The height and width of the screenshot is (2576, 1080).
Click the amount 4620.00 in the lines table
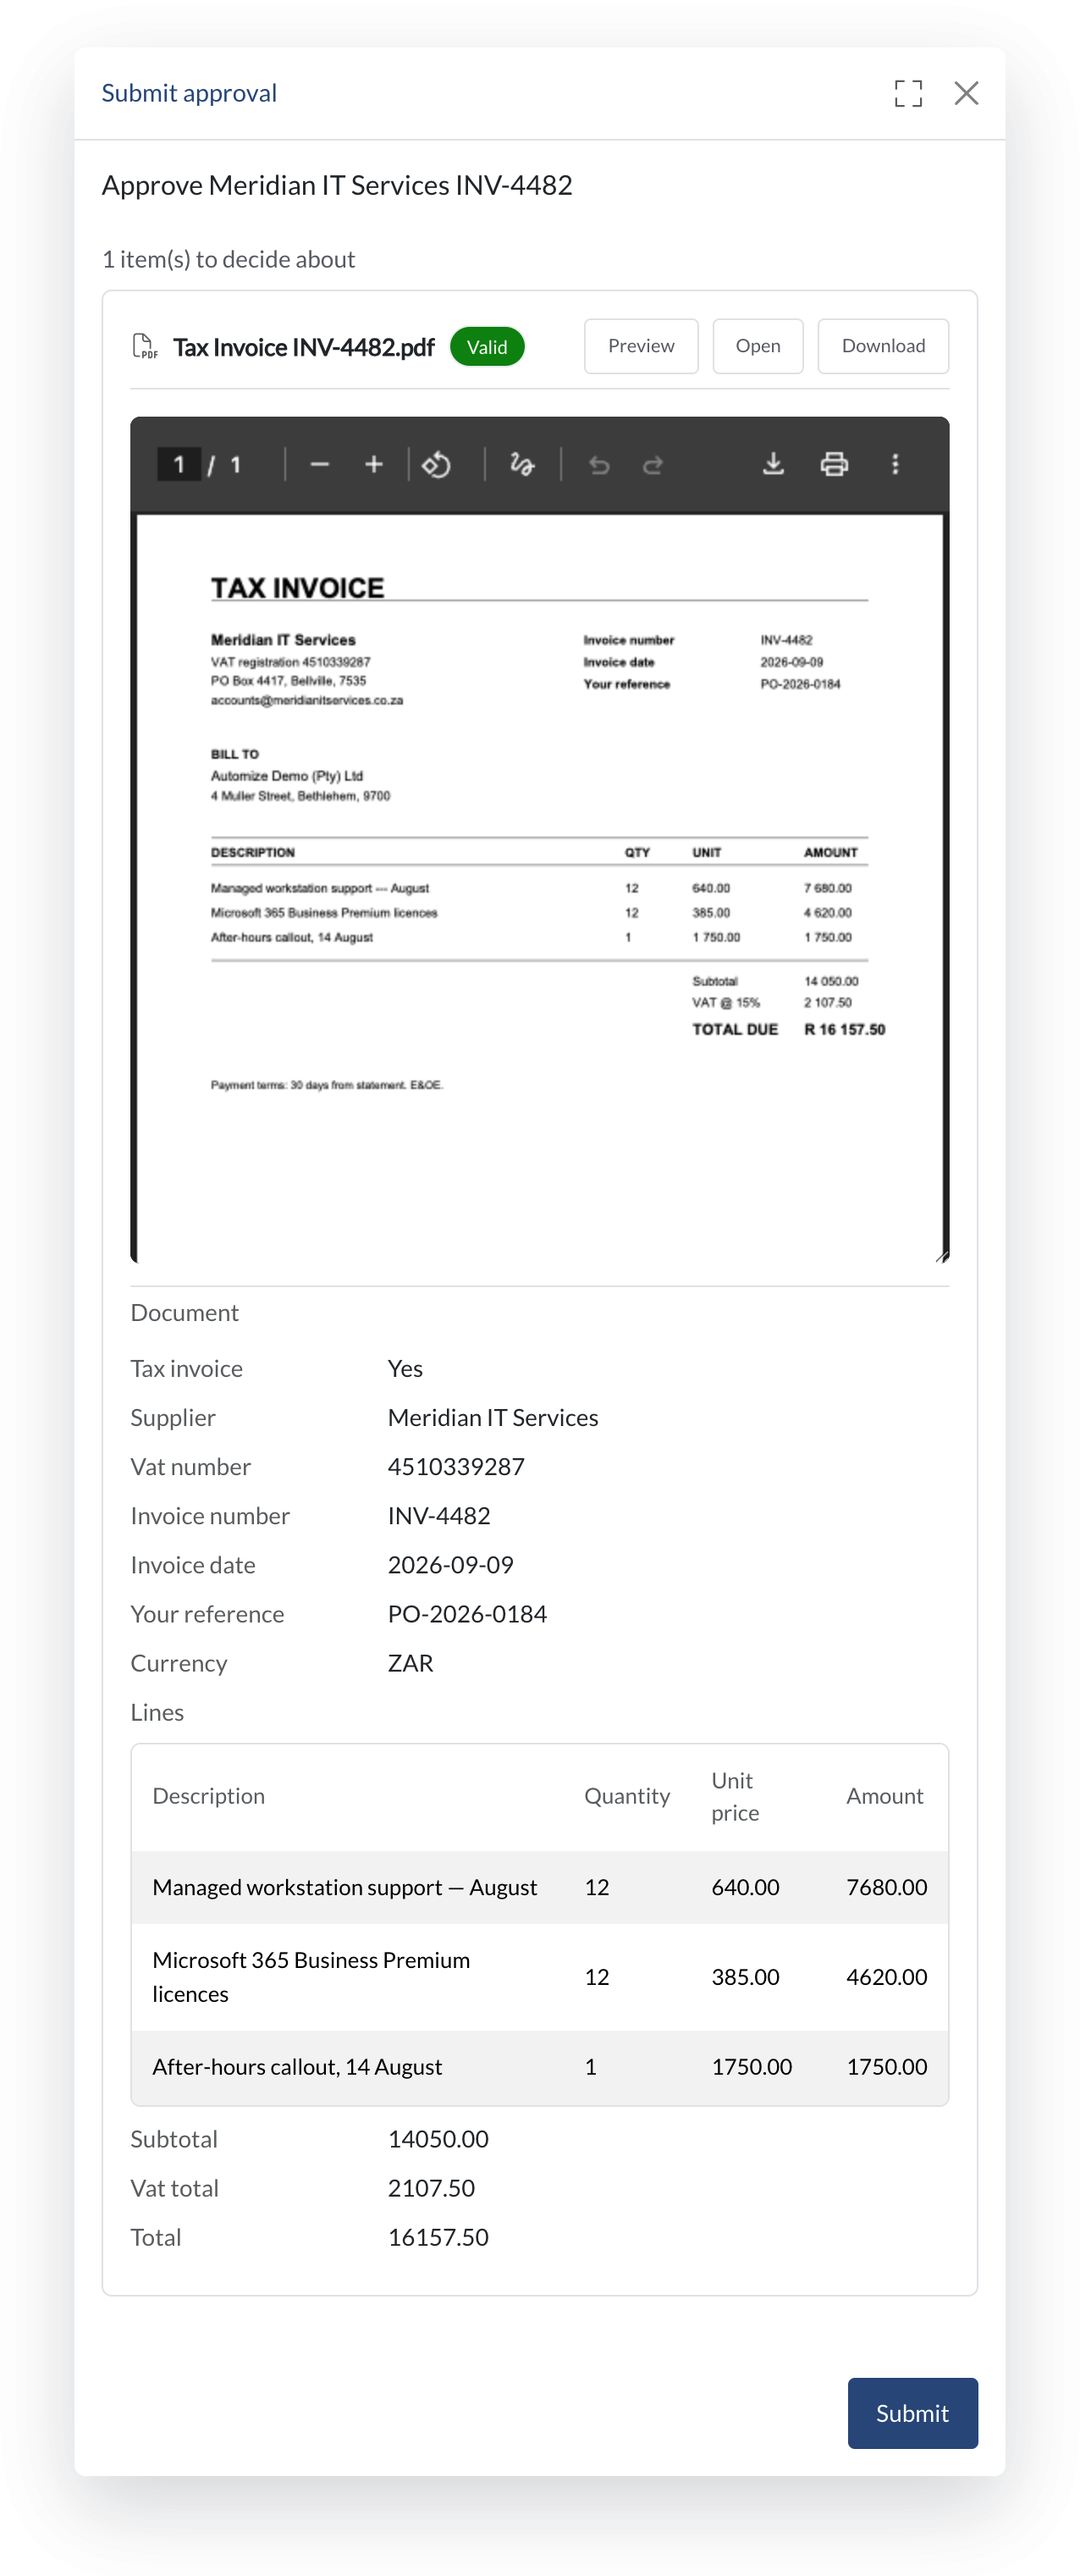coord(886,1976)
